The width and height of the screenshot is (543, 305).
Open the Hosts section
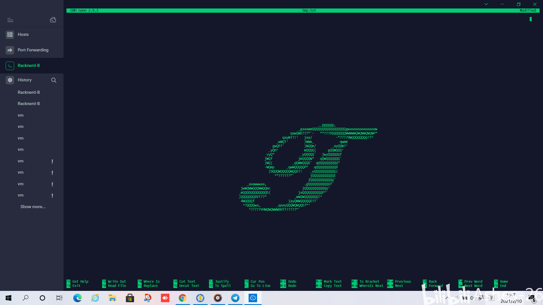tap(31, 35)
